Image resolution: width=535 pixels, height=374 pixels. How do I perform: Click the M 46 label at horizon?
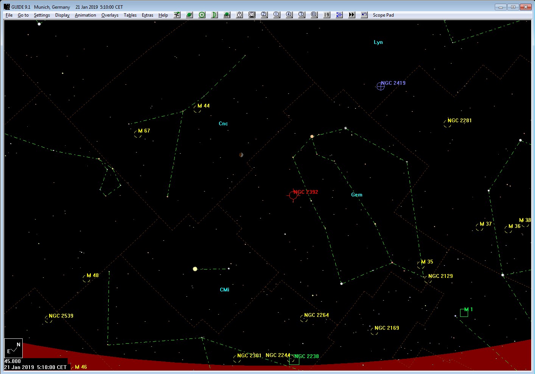coord(81,367)
